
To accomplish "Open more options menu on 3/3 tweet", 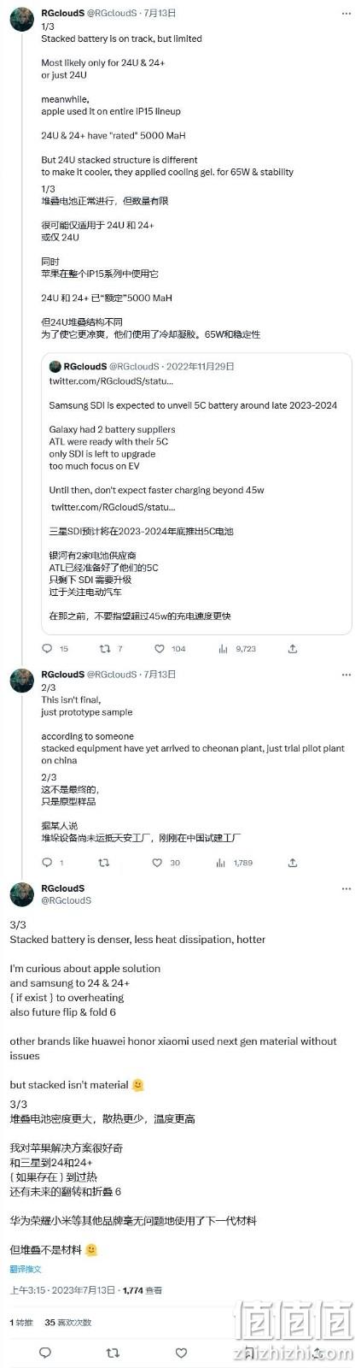I will (346, 888).
